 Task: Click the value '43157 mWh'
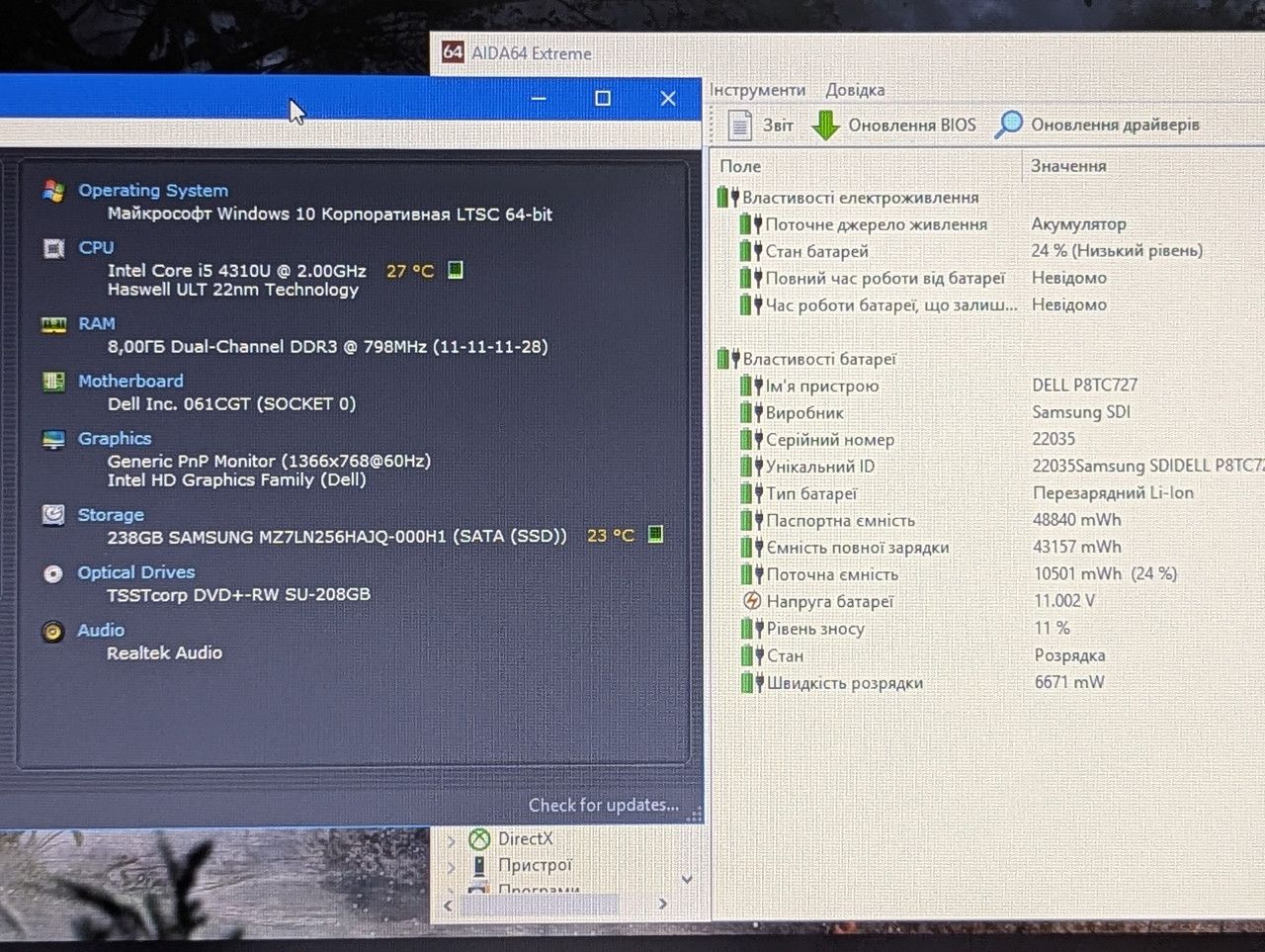[1077, 547]
